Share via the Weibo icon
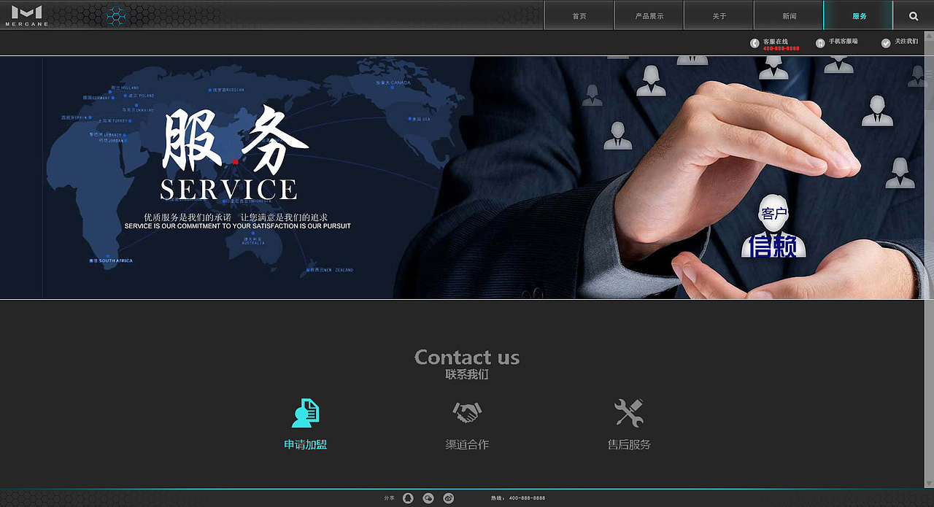Image resolution: width=934 pixels, height=507 pixels. [x=448, y=498]
